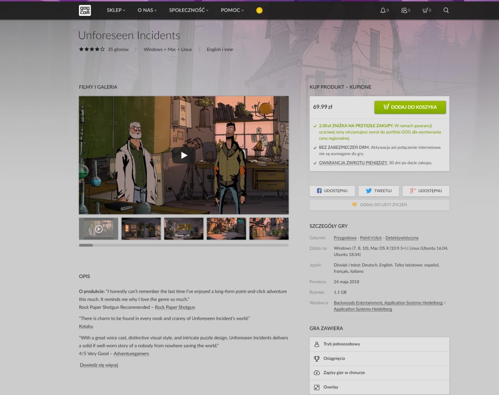Open the search magnifier icon

click(x=446, y=10)
